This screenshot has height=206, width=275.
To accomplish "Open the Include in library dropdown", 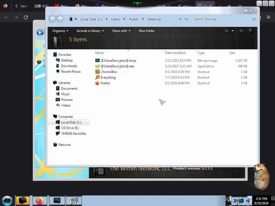I will click(90, 31).
